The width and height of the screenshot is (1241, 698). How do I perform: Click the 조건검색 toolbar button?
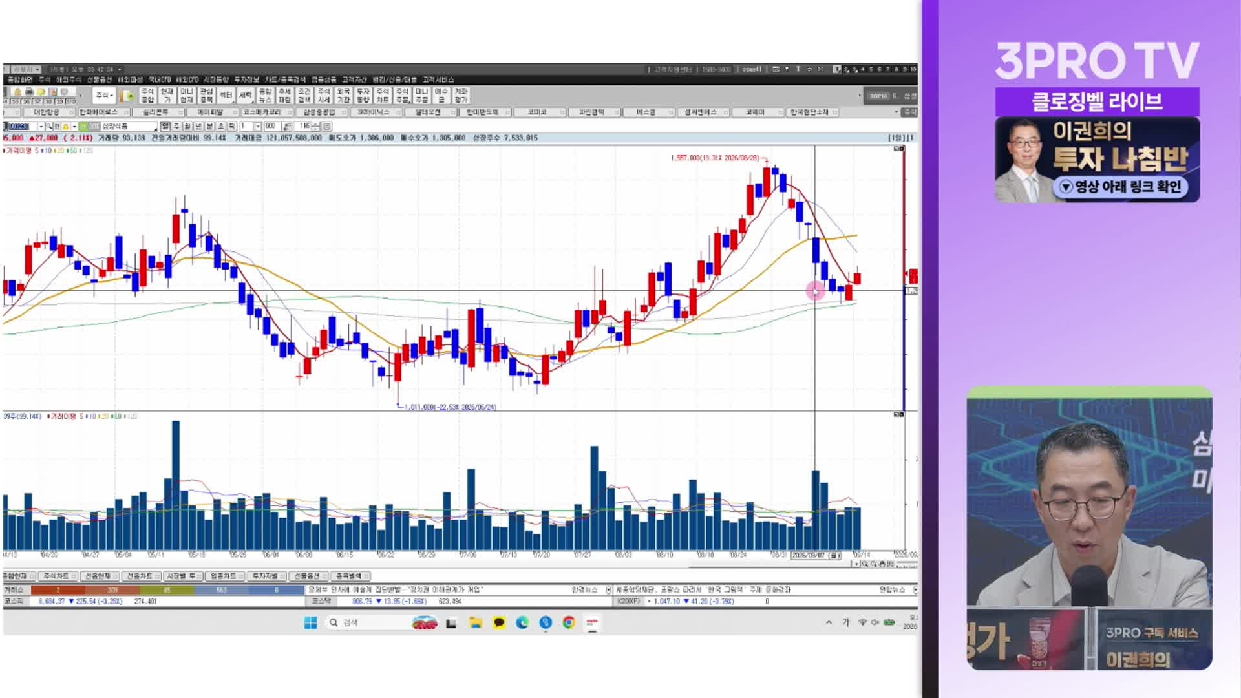[x=304, y=96]
